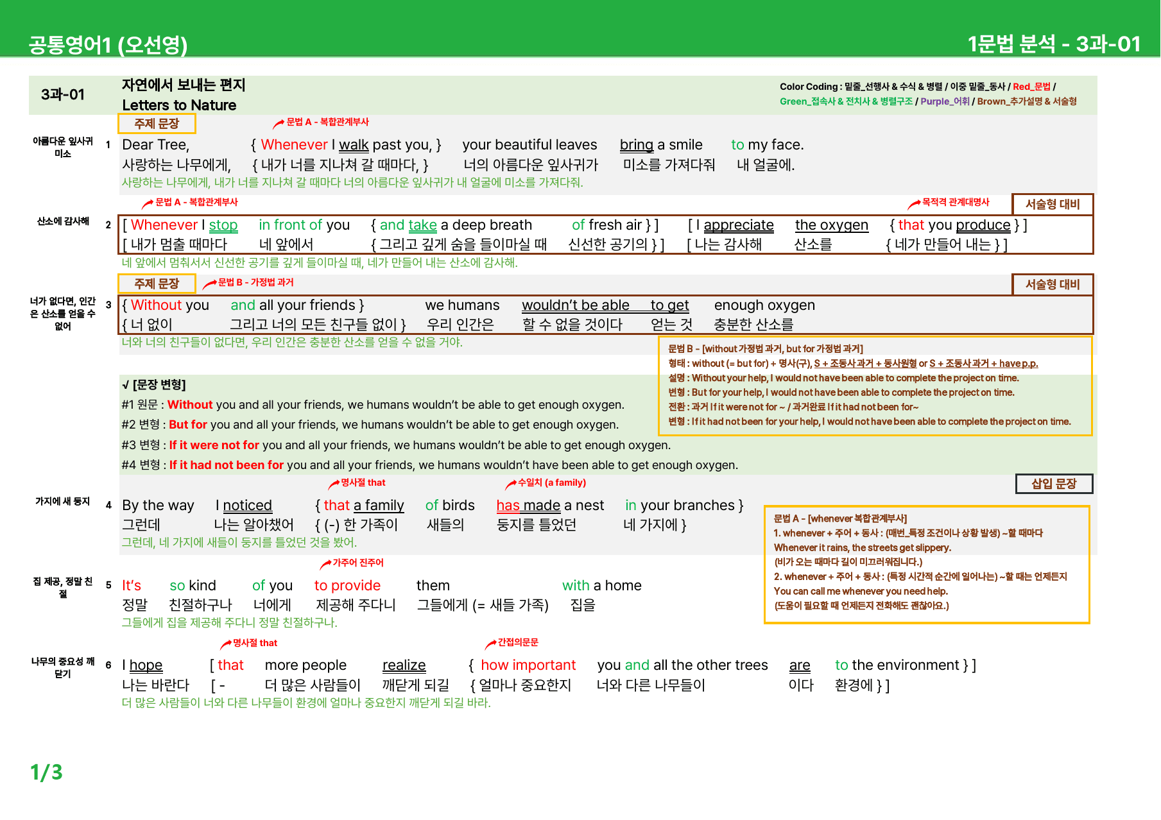Viewport: 1161px width, 820px height.
Task: Click the bold red 'But for' in #2 변형
Action: click(x=188, y=425)
